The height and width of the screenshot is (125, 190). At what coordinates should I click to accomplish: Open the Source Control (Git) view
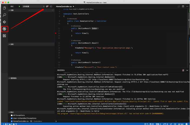click(4, 22)
